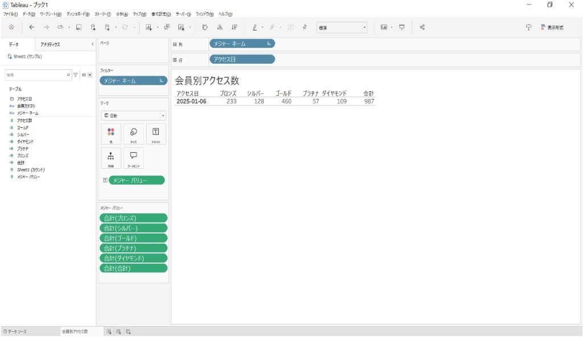Click the save workbook icon
Image resolution: width=583 pixels, height=337 pixels.
click(79, 27)
